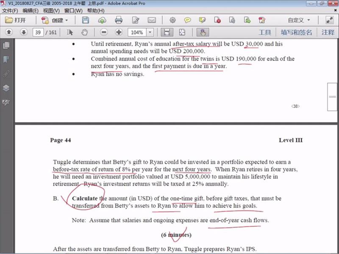This screenshot has height=254, width=339.
Task: Click the "Ryan has no savings." line
Action: [x=117, y=74]
